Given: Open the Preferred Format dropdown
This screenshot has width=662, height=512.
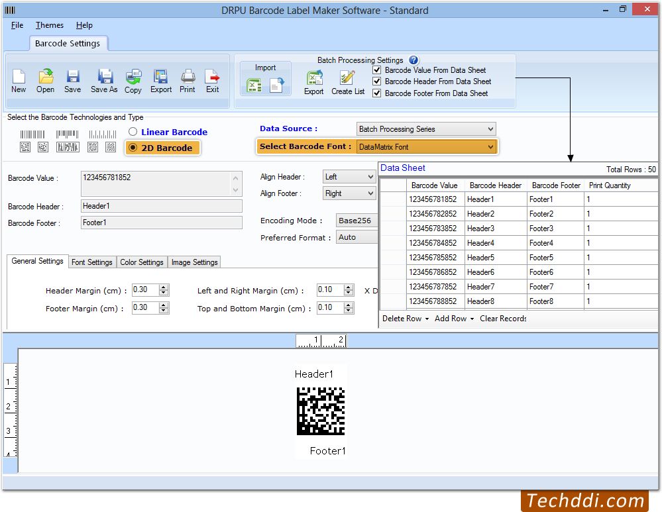Looking at the screenshot, I should (357, 237).
